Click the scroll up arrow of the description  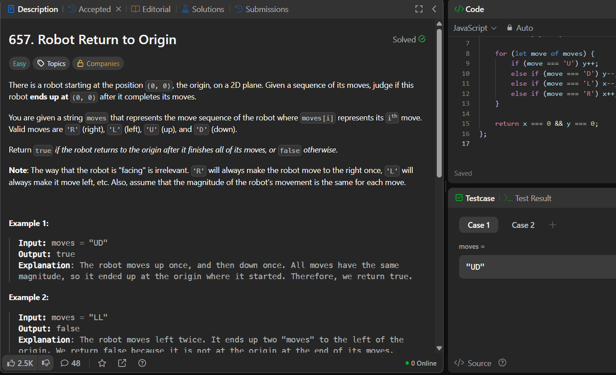pyautogui.click(x=439, y=23)
